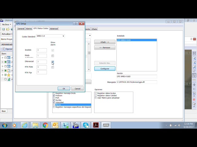The width and height of the screenshot is (197, 147).
Task: Open Offsets tab in hardware window
Action: (x=94, y=29)
